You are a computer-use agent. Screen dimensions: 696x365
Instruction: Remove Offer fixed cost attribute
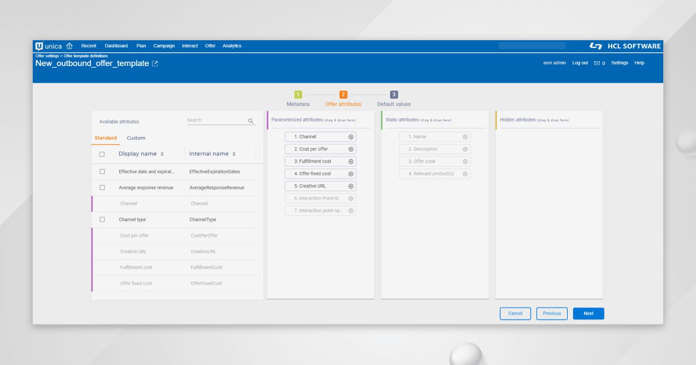point(351,174)
